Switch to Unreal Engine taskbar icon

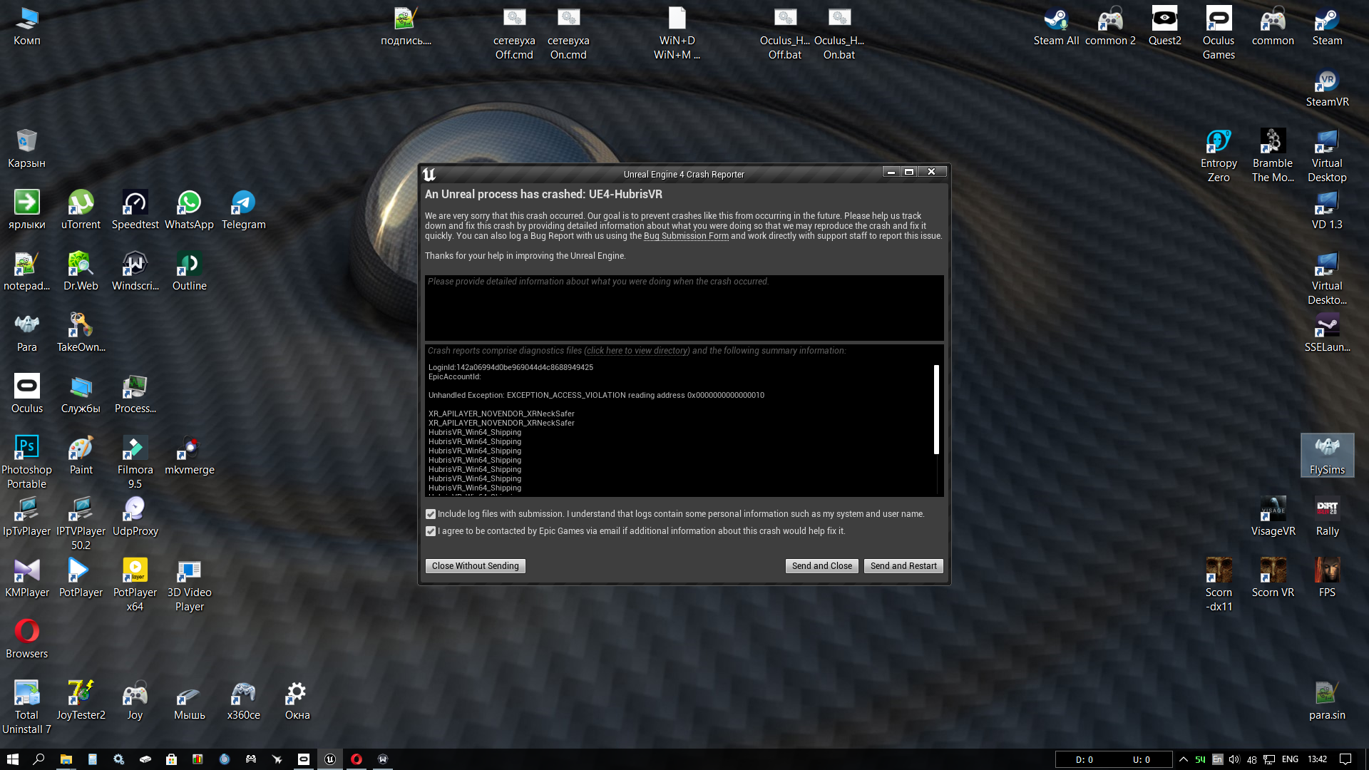coord(330,759)
